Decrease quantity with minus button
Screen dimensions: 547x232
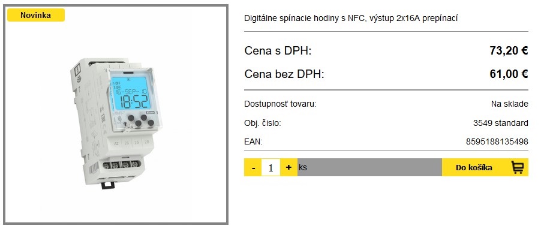[253, 167]
